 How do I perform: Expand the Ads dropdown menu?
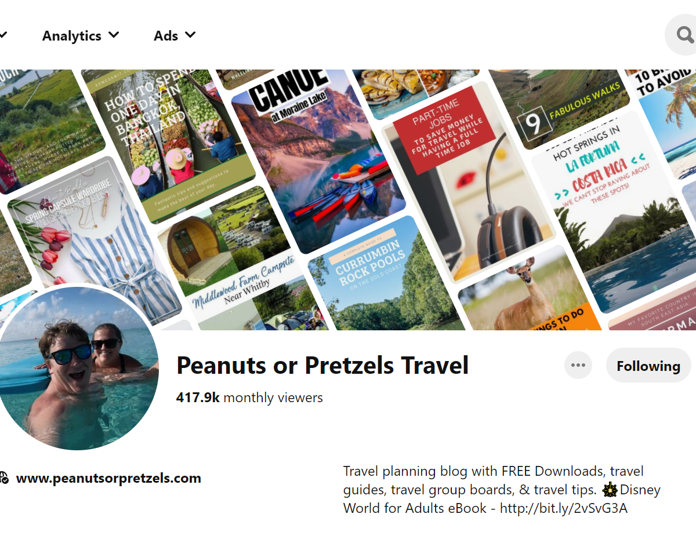point(175,36)
